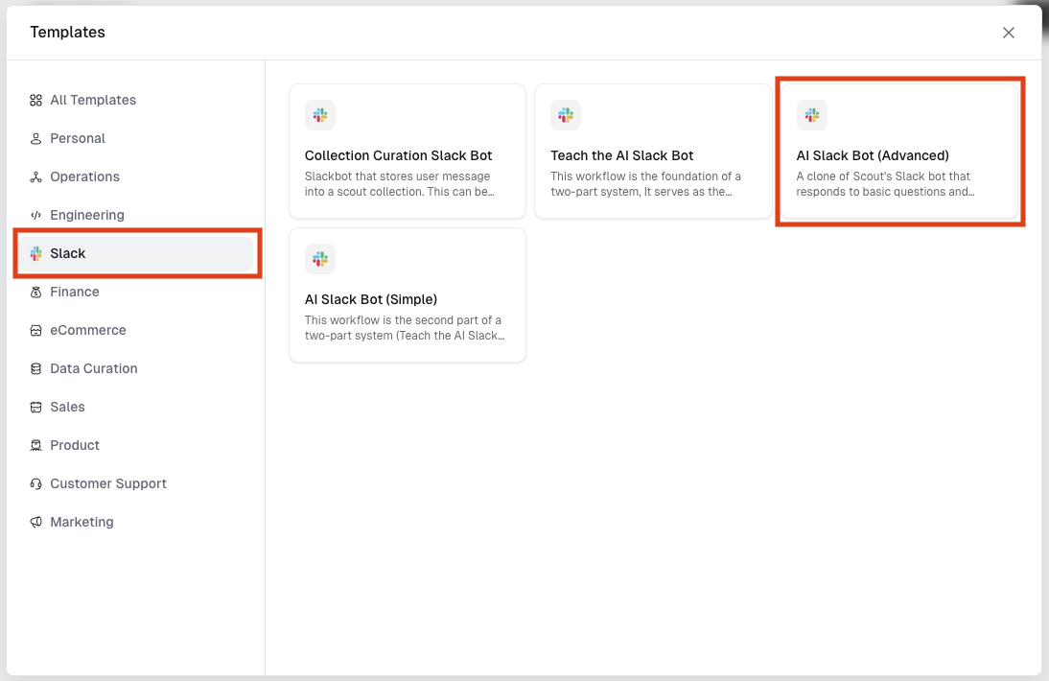1049x681 pixels.
Task: Click the Customer Support headset icon
Action: coord(36,483)
